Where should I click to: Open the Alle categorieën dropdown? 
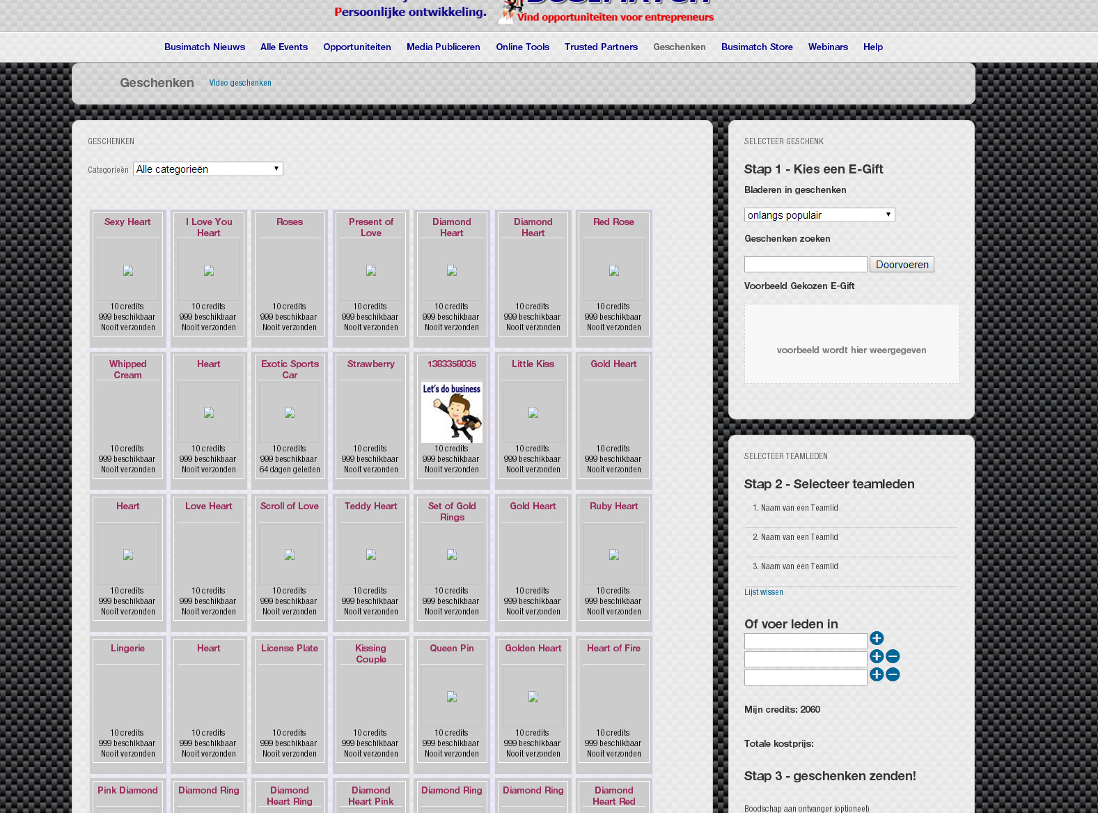point(207,169)
